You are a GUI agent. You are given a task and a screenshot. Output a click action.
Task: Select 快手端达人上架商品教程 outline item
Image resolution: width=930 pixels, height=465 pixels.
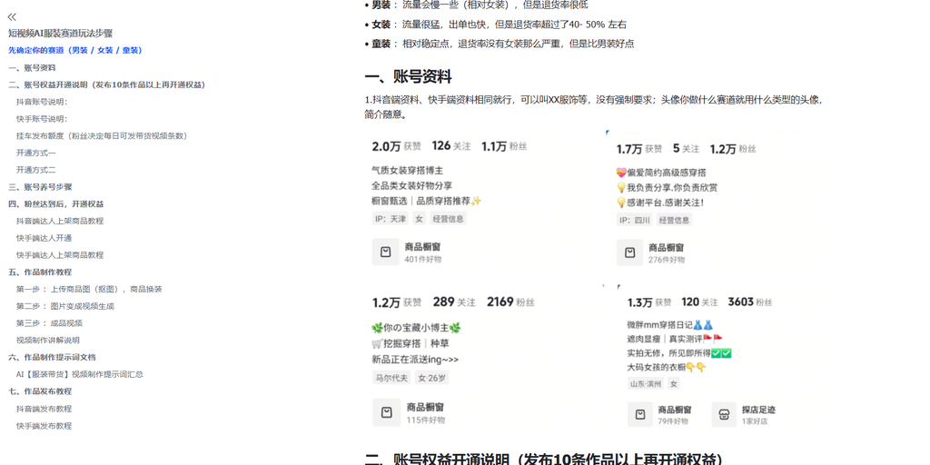(60, 255)
